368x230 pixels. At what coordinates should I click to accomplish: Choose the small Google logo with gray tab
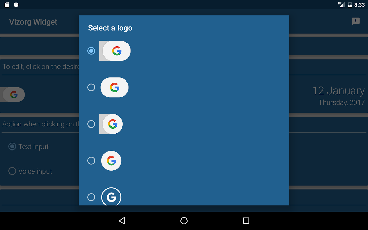[x=111, y=124]
